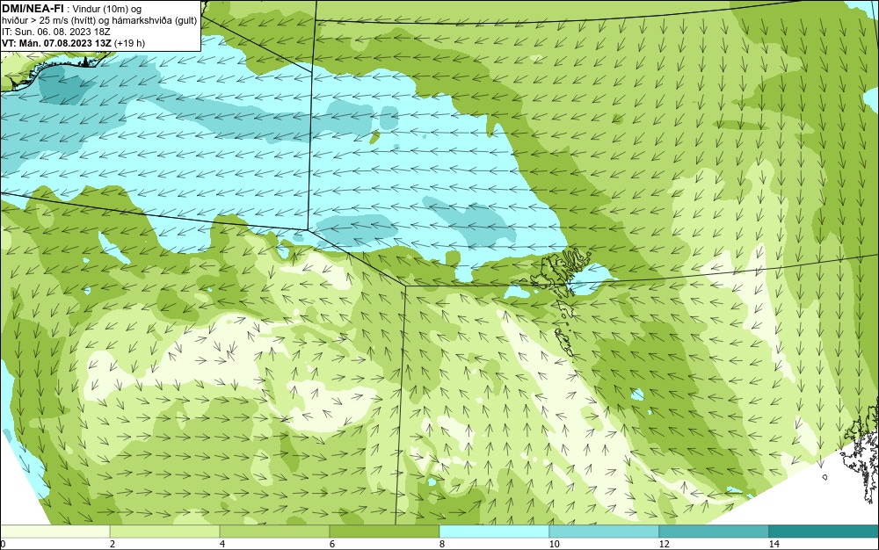The height and width of the screenshot is (550, 879).
Task: Click legend label '8'
Action: [x=442, y=544]
